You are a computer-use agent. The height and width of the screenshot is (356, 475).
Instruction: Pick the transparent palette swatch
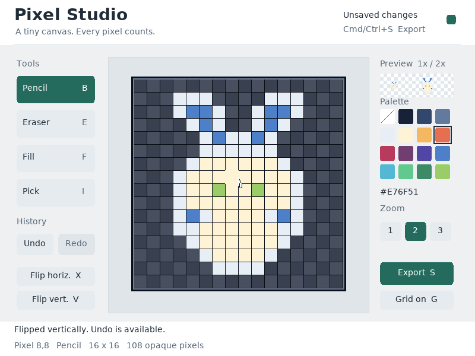[x=388, y=116]
